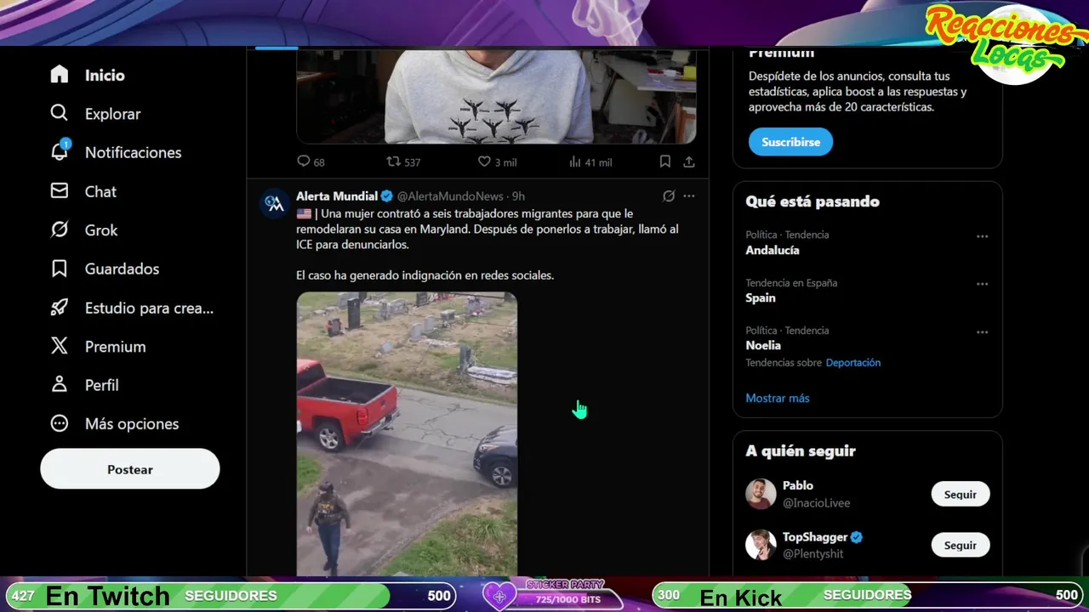This screenshot has height=612, width=1089.
Task: Open Inicio home icon in sidebar
Action: pos(59,75)
